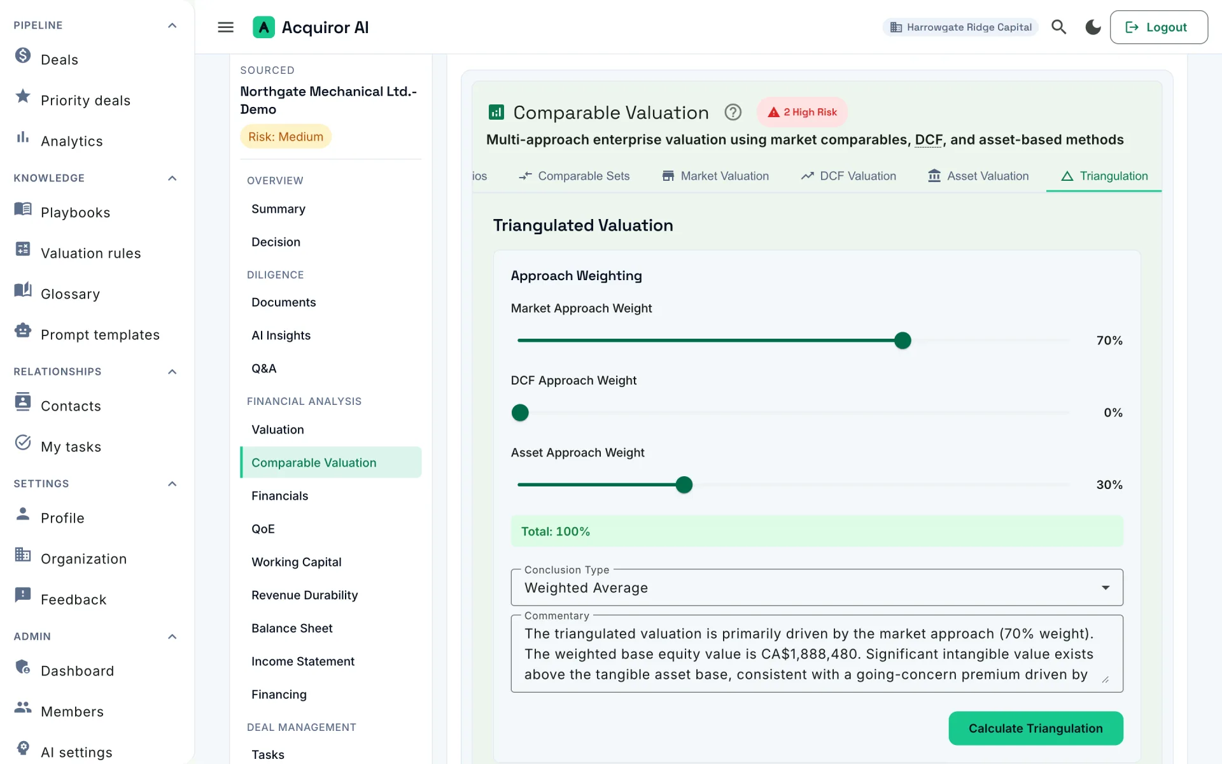Click the DCF Approach Weight slider handle

(x=520, y=413)
